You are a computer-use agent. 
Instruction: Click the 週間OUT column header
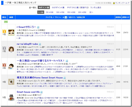click(126, 17)
